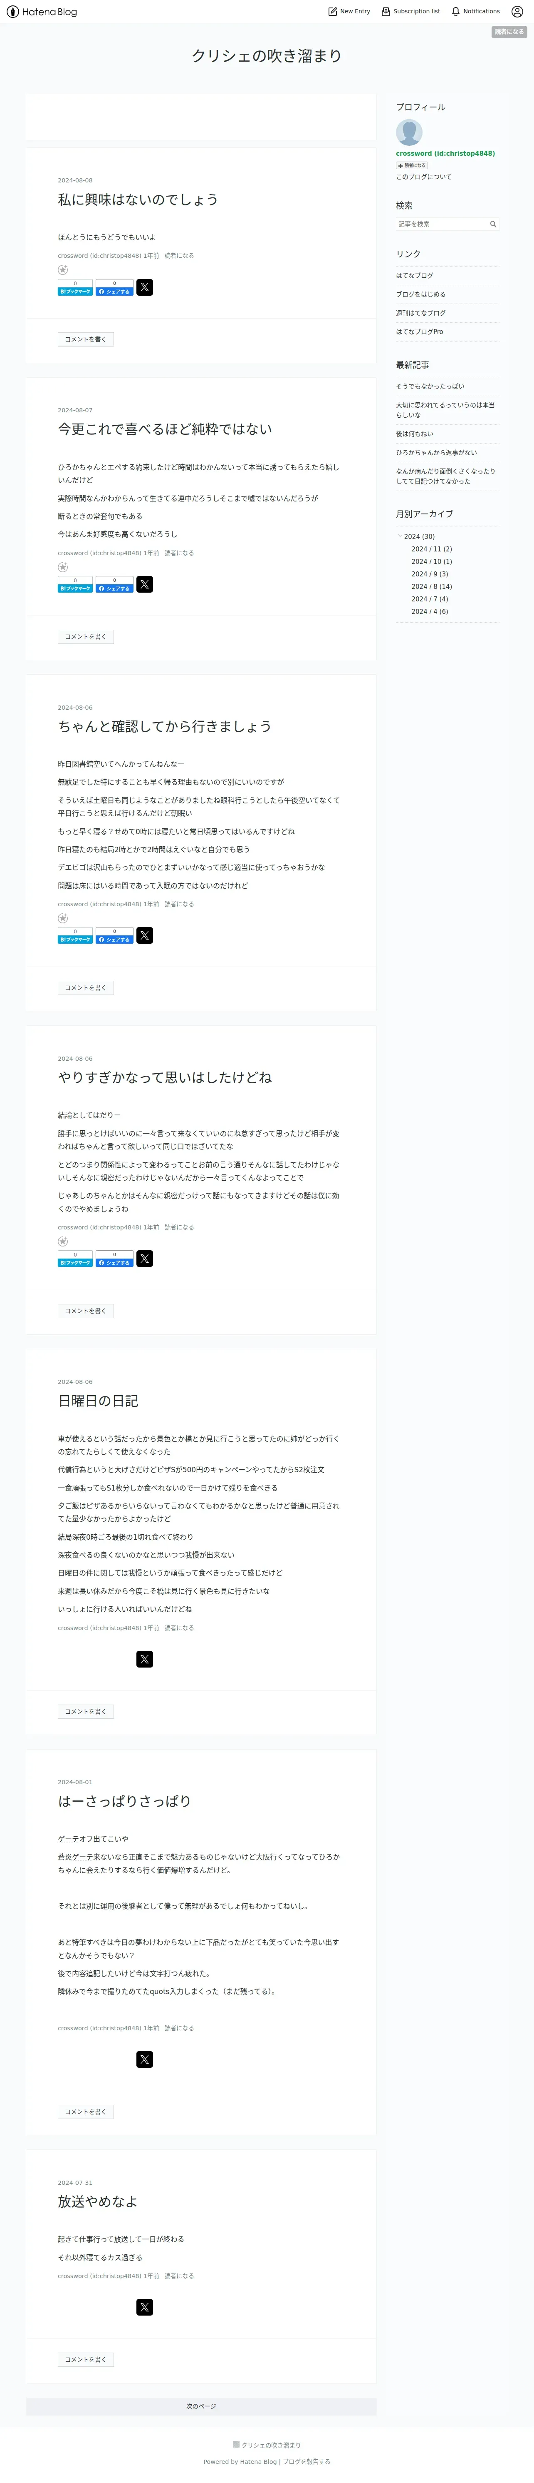Click コメントを書く under 日曜日の日記

[86, 1712]
